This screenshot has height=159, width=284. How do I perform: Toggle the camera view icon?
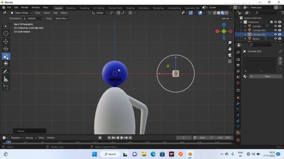(230, 55)
